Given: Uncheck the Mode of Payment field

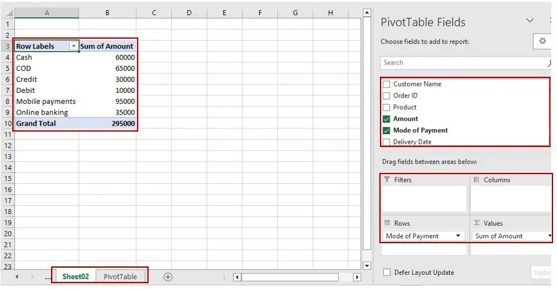Looking at the screenshot, I should click(x=386, y=130).
